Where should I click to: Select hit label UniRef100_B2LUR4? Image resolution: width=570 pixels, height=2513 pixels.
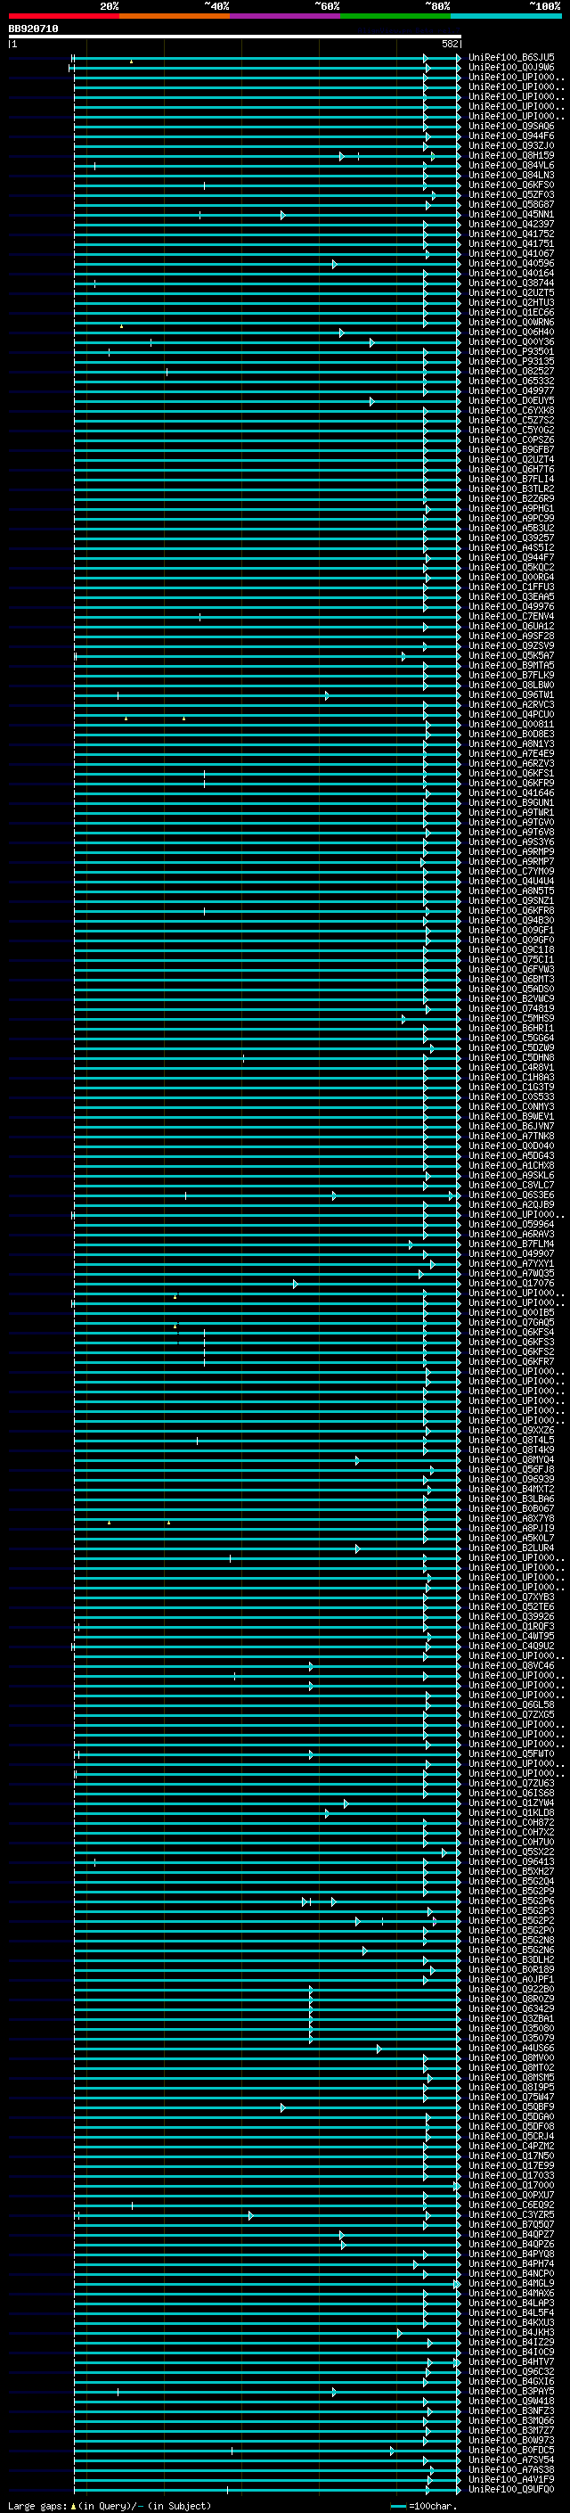tap(511, 1548)
